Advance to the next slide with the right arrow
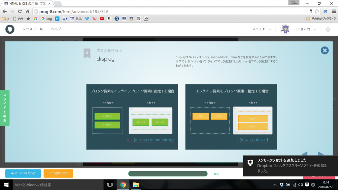 tap(321, 154)
